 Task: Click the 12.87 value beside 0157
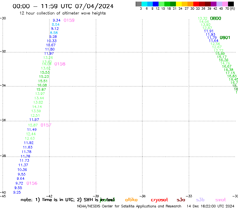[x=33, y=125]
